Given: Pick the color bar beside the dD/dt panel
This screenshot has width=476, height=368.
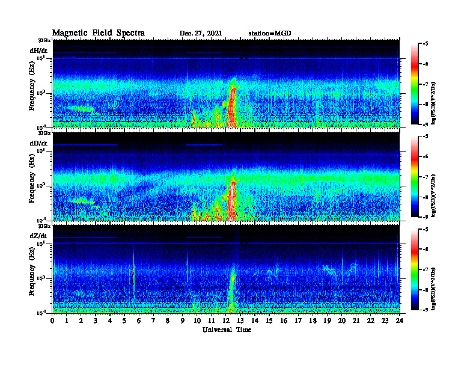Looking at the screenshot, I should 415,177.
